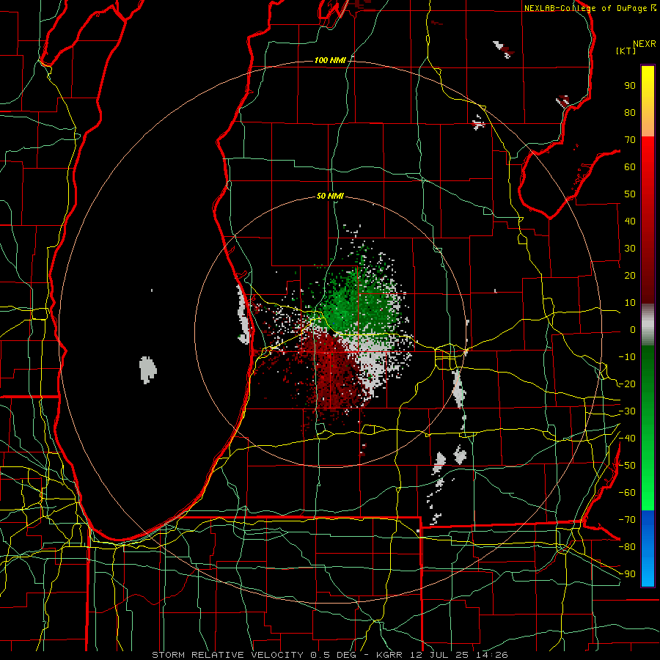
Task: Click the -50 value on the velocity scale
Action: coord(627,466)
